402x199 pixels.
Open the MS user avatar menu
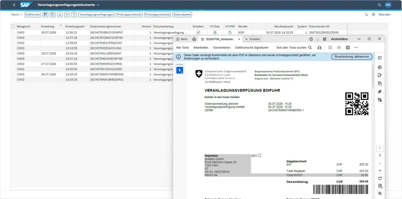point(388,5)
